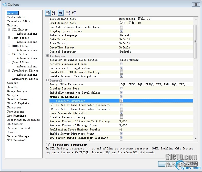Toggle the ';' Statement separator checkbox

(121, 101)
